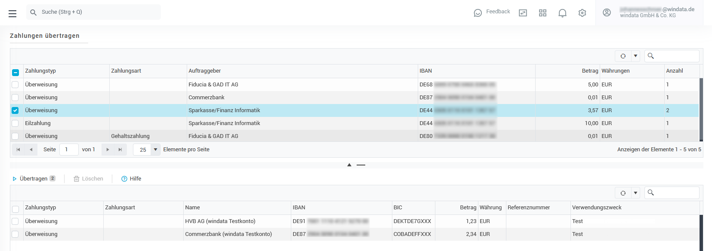
Task: Open Hilfe in the toolbar
Action: (x=131, y=179)
